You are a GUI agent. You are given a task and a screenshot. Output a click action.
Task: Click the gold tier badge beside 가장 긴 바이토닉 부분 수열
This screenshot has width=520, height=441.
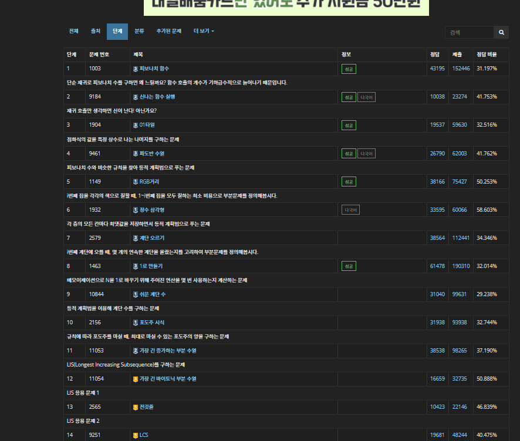(x=136, y=379)
